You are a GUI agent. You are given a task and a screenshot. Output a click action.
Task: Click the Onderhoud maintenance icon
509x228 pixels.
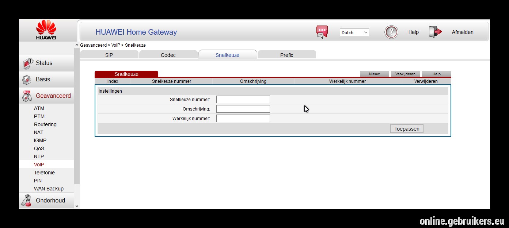pyautogui.click(x=26, y=200)
